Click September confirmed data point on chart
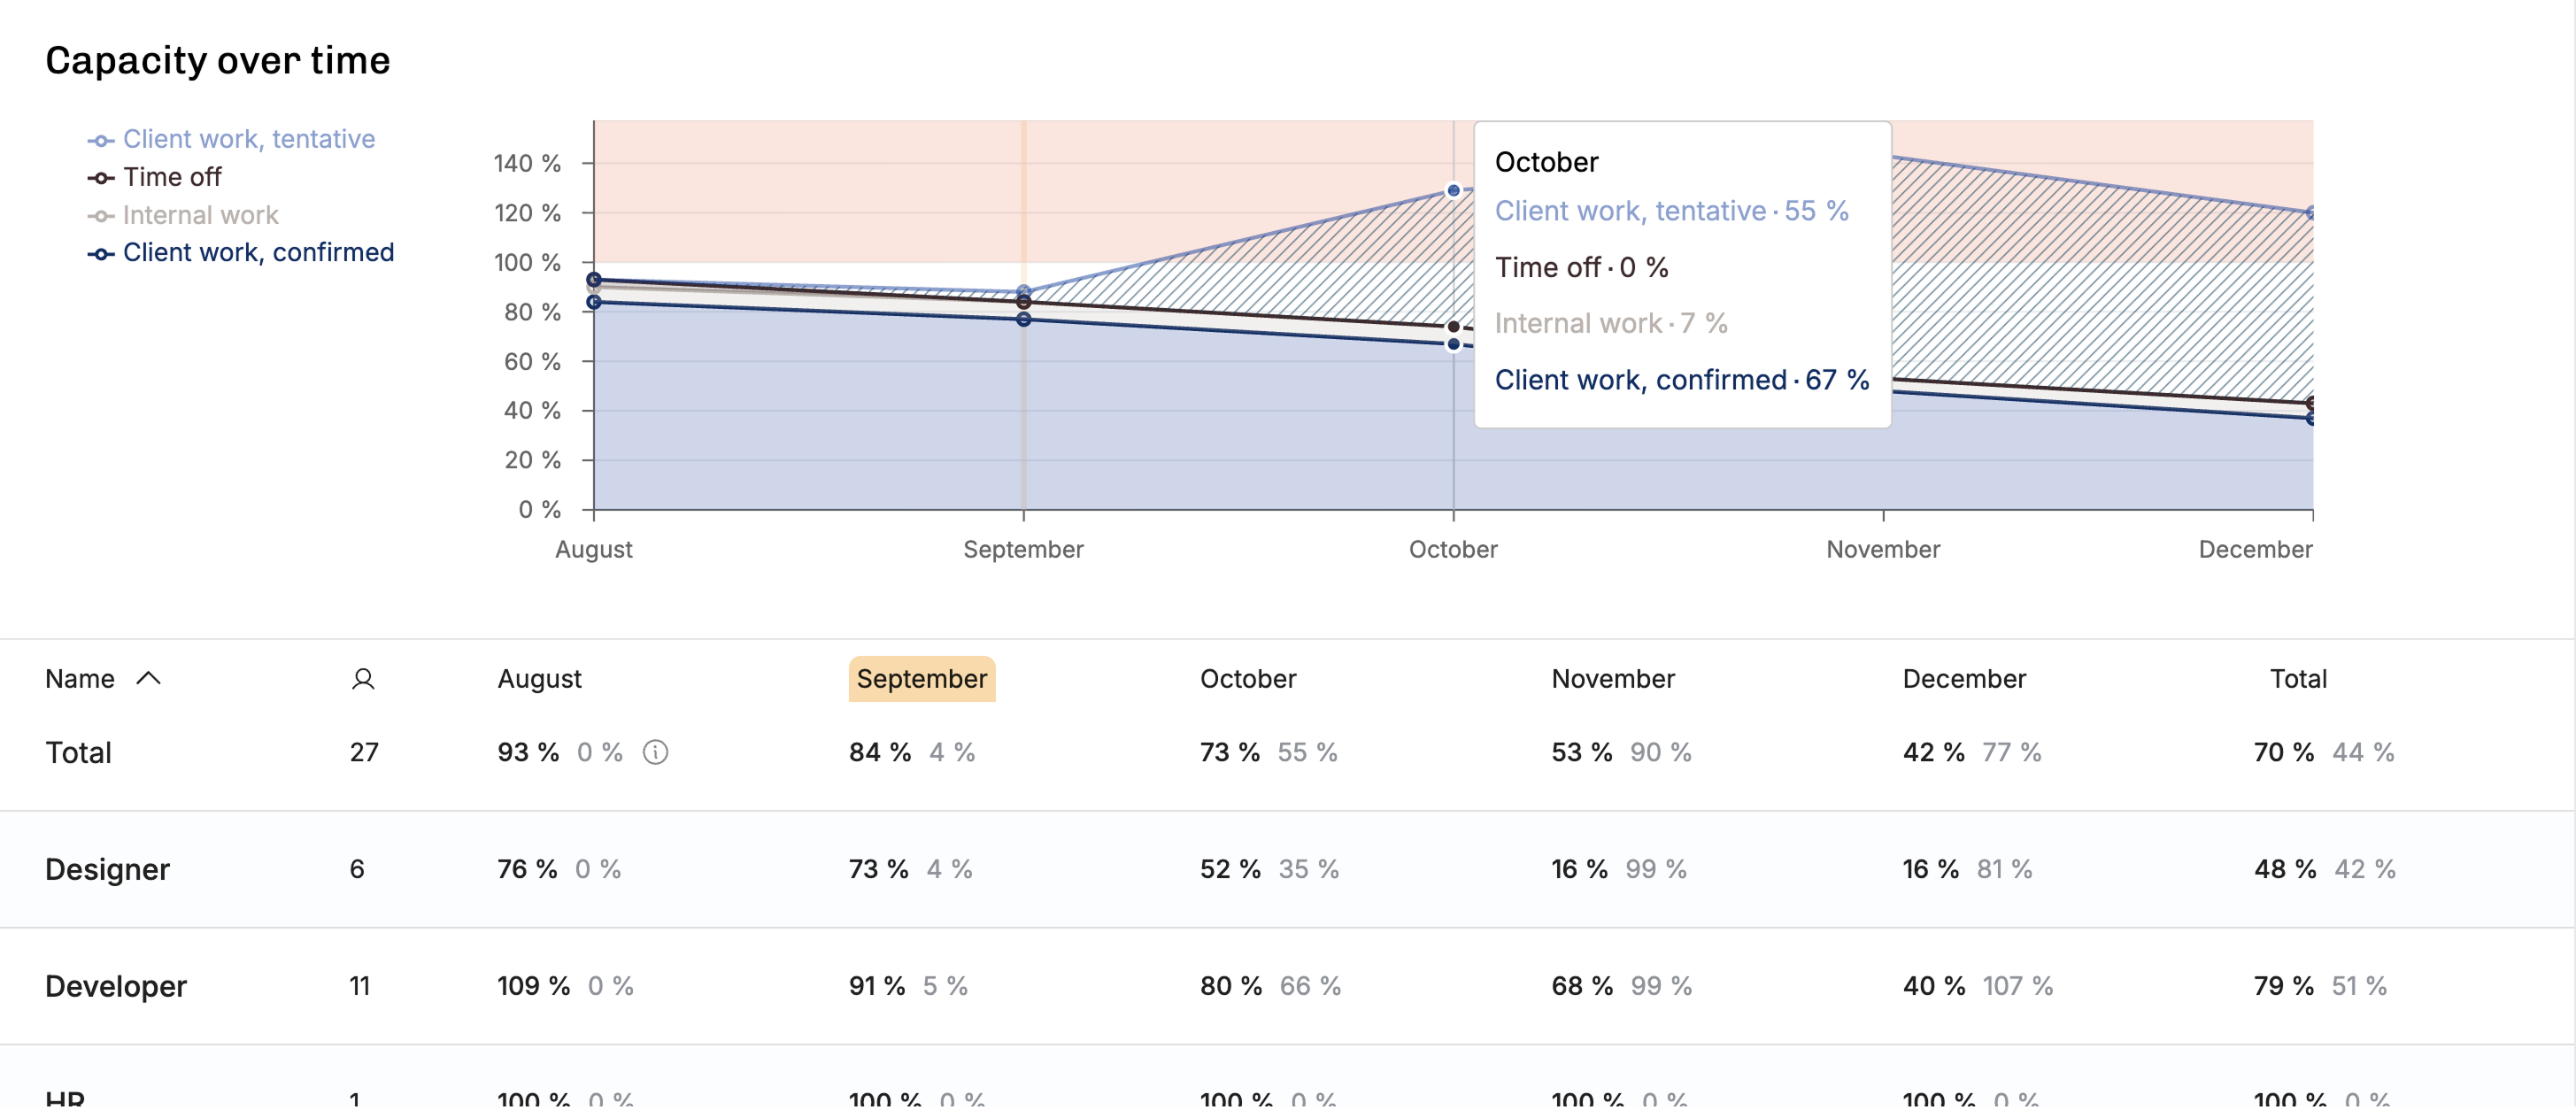2576x1110 pixels. click(x=1023, y=319)
